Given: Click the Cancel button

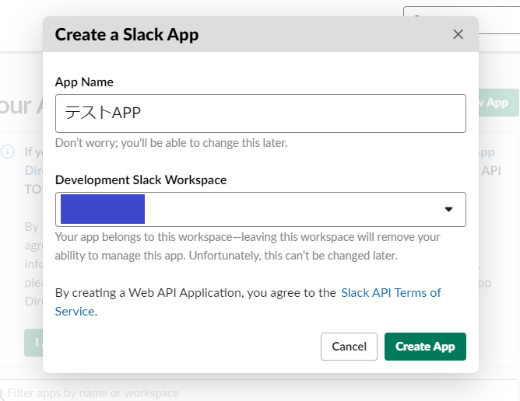Looking at the screenshot, I should click(x=349, y=347).
